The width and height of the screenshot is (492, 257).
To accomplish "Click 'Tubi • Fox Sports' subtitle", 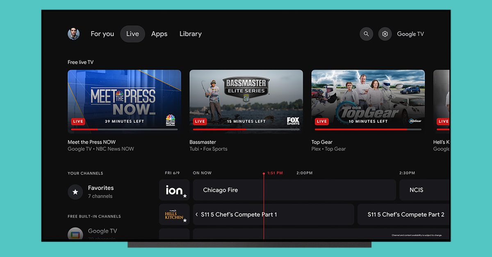I will coord(208,149).
